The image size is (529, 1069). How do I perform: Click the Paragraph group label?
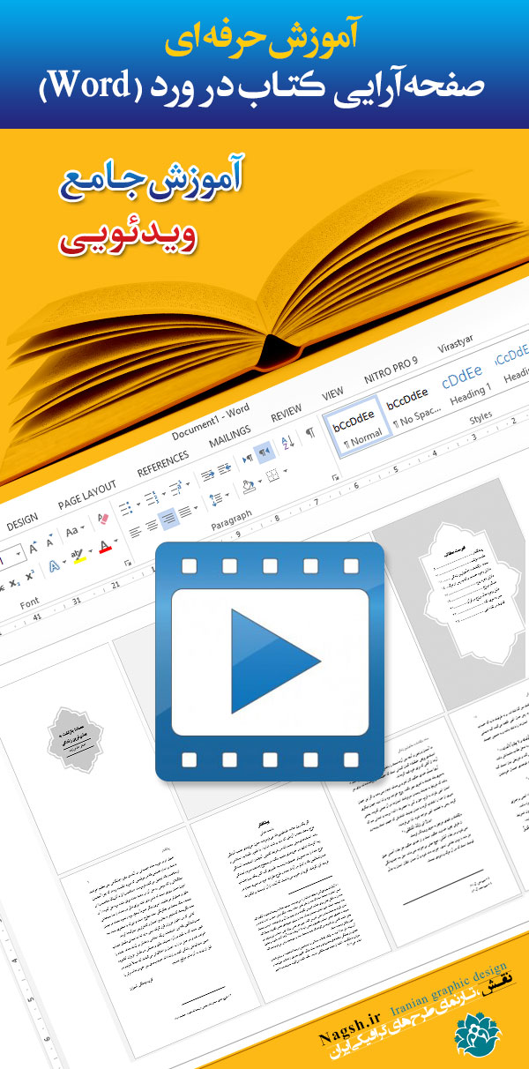231,520
